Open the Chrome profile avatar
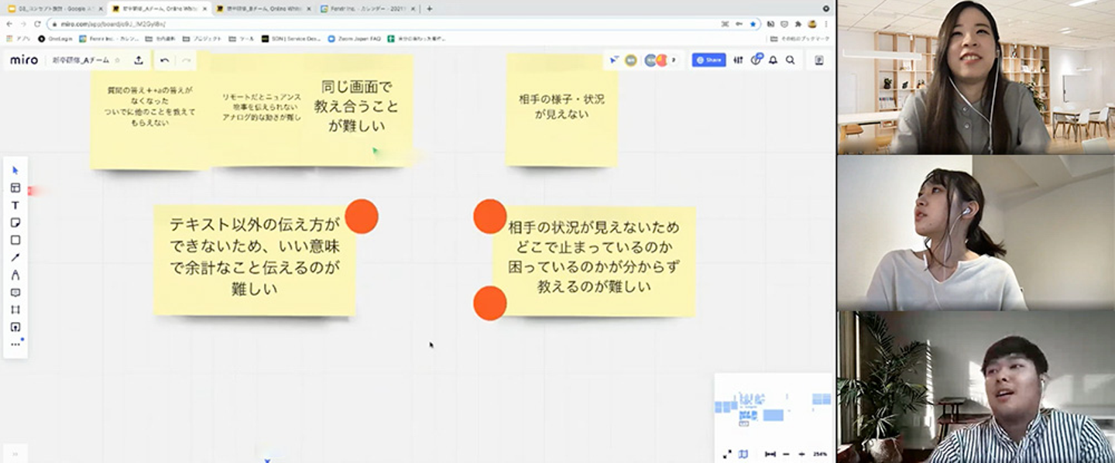This screenshot has height=463, width=1115. point(811,24)
